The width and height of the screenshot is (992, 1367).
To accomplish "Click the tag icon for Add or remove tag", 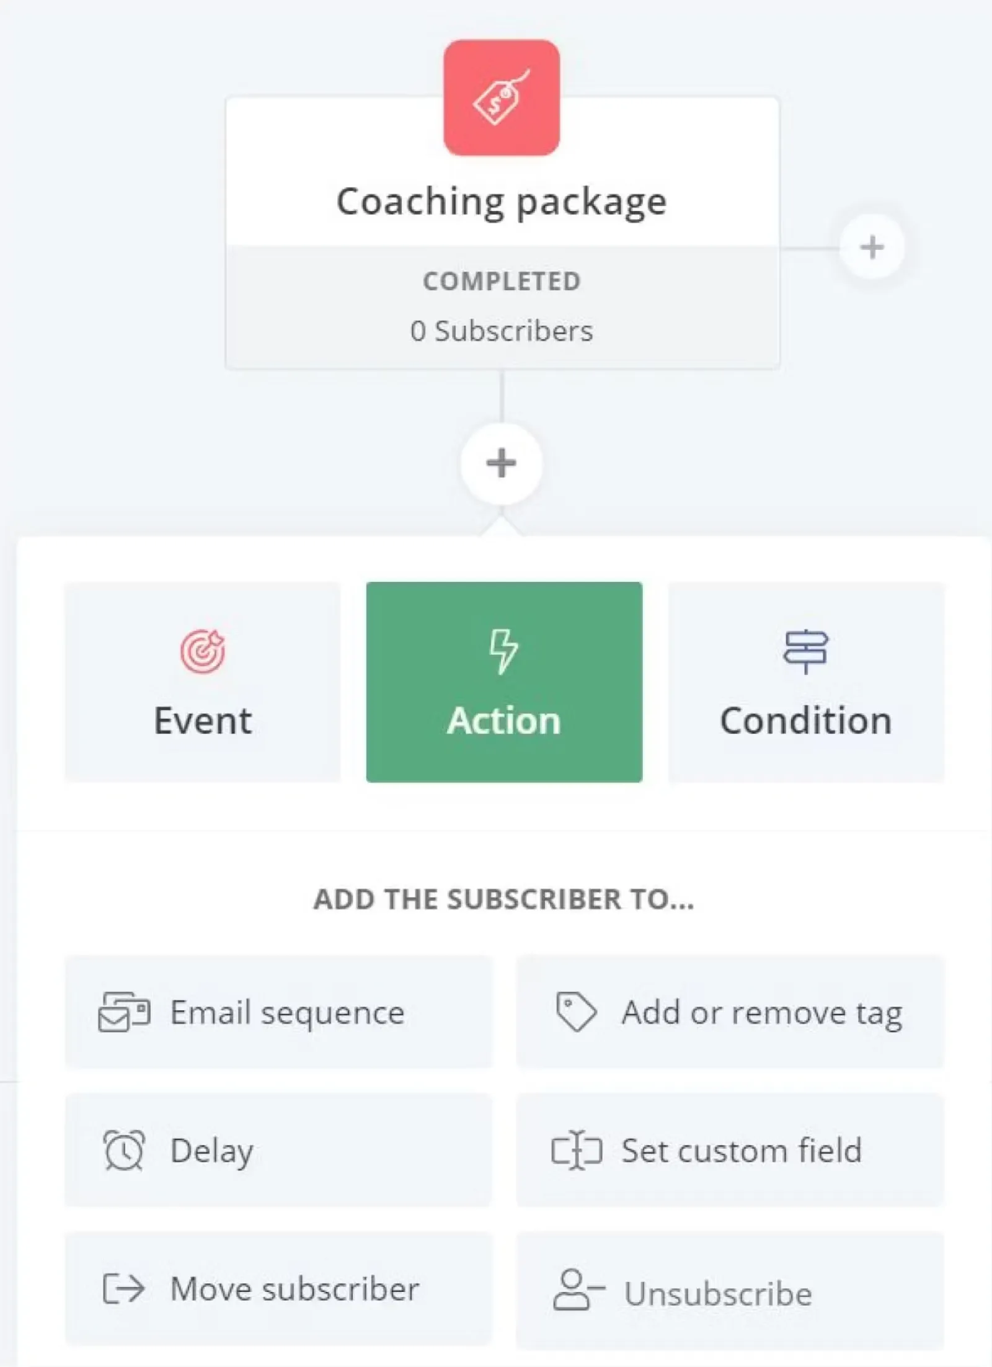I will [576, 1012].
